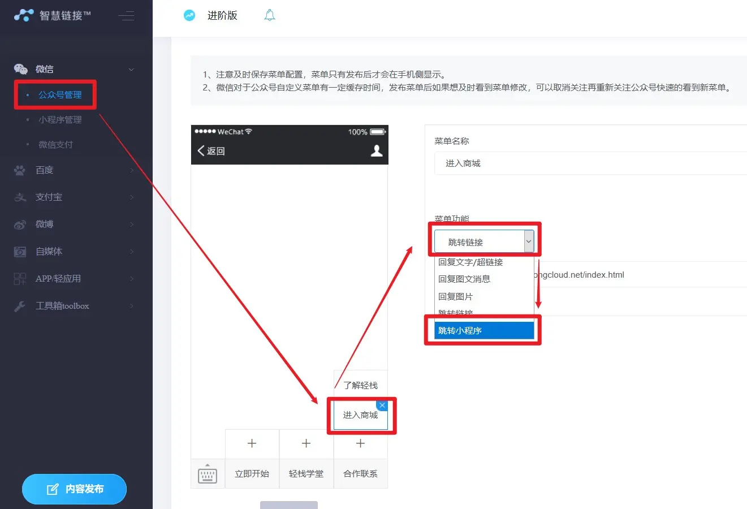The width and height of the screenshot is (747, 509).
Task: Click 返回 back button in phone preview
Action: tap(211, 151)
